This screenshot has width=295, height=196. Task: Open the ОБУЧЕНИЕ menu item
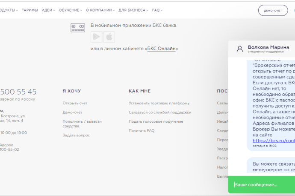point(69,10)
